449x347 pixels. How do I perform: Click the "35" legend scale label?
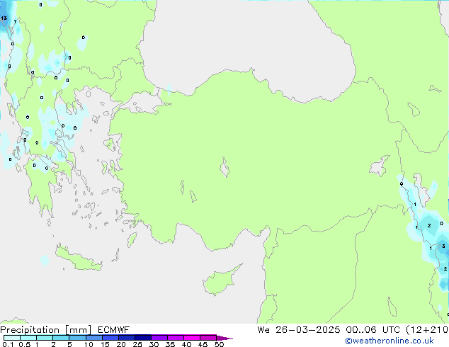click(x=170, y=344)
